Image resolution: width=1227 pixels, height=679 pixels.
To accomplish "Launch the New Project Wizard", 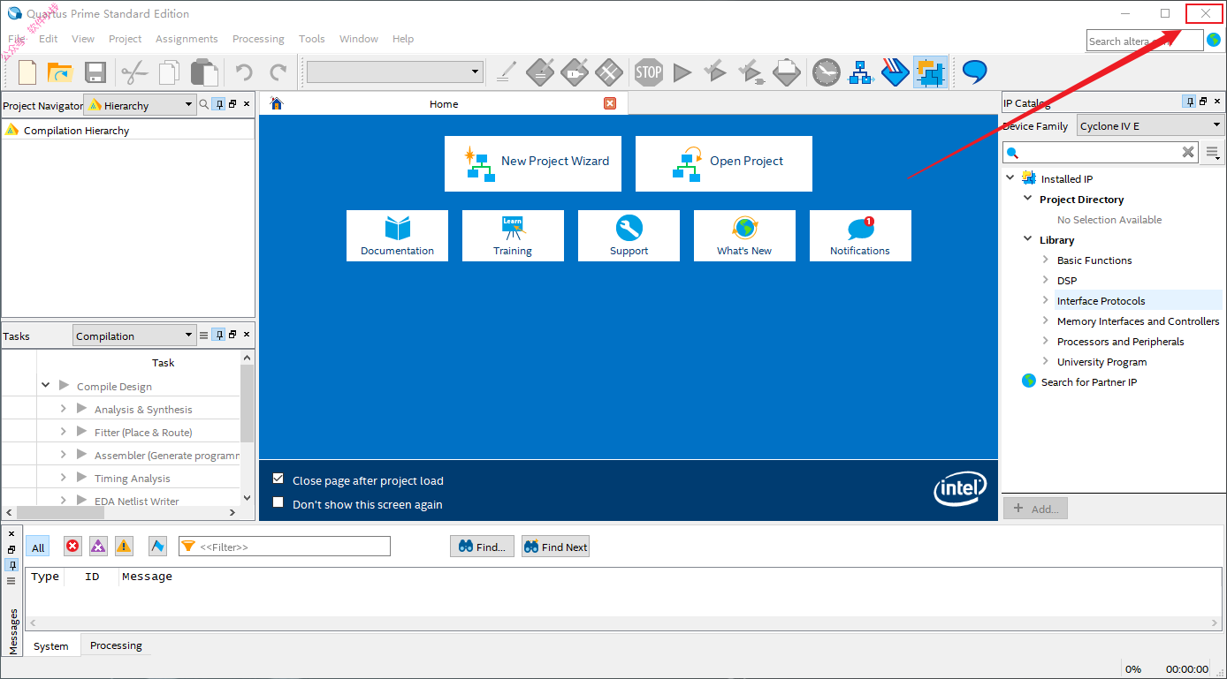I will (x=533, y=163).
